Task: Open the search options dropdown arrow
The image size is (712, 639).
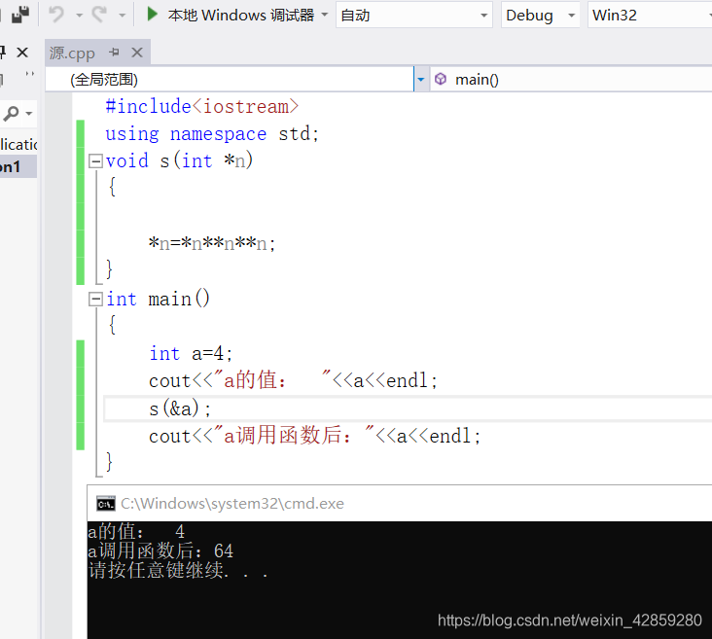Action: (29, 113)
